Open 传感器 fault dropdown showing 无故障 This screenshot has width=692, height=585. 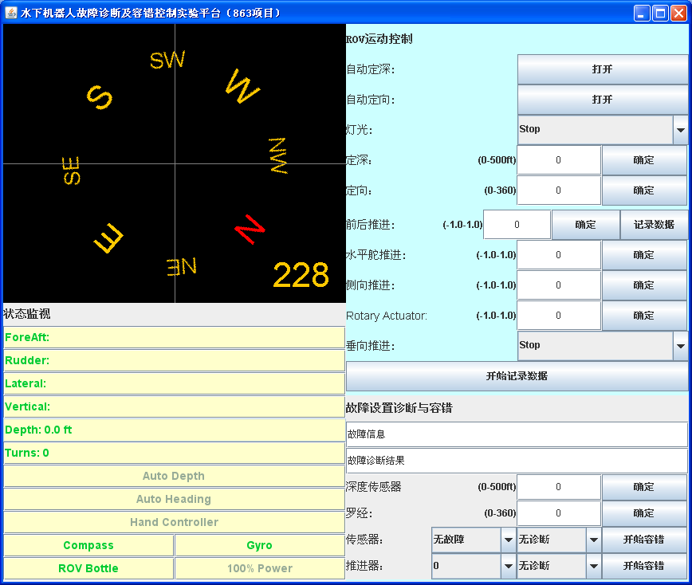point(474,540)
